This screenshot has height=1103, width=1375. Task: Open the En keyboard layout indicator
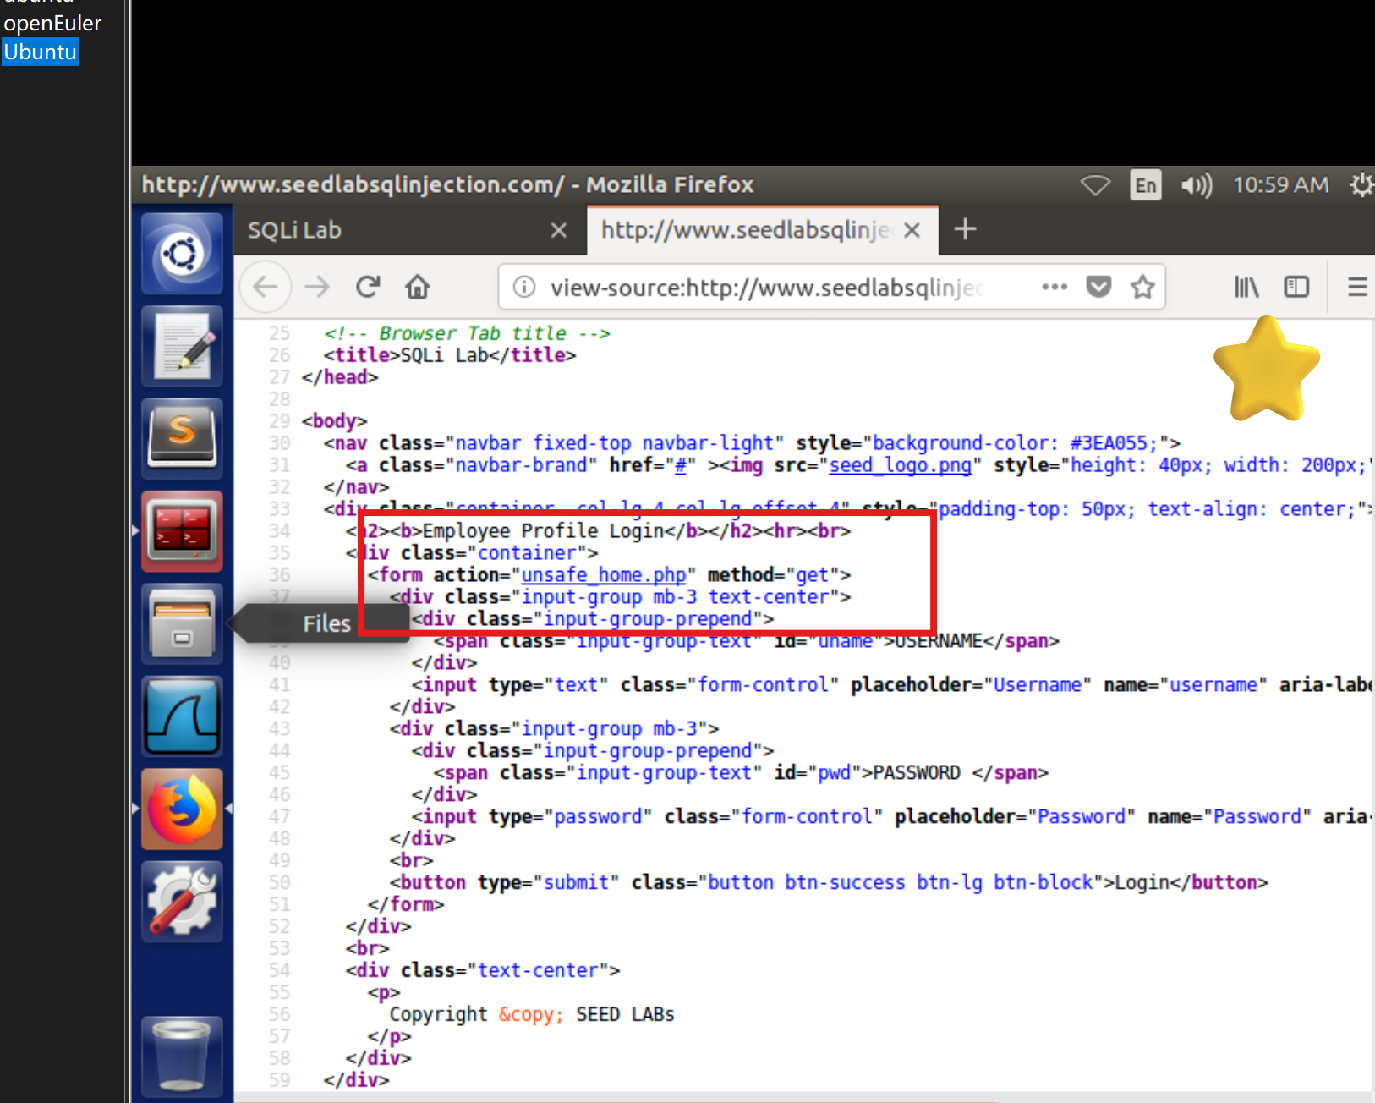click(x=1146, y=184)
